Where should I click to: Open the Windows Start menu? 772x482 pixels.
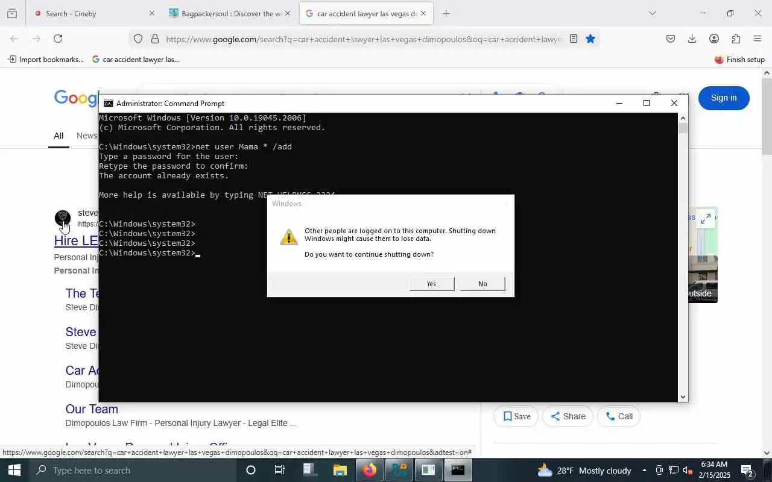(14, 470)
